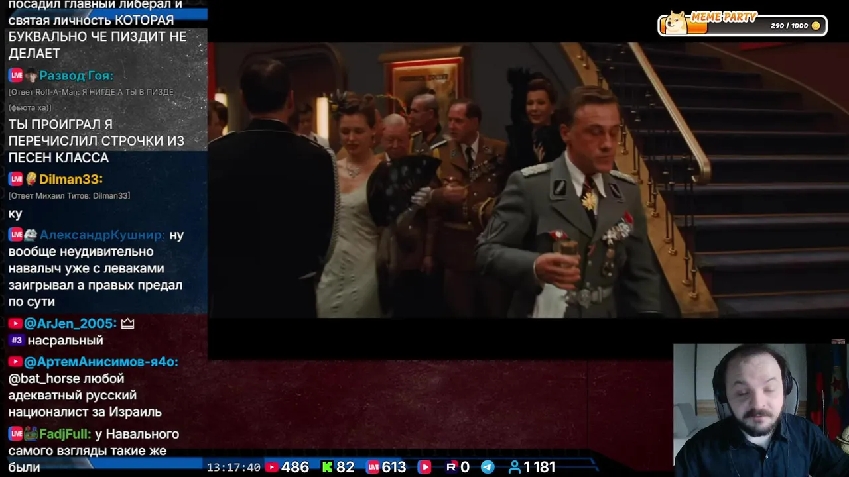Viewport: 849px width, 477px height.
Task: Open the Telegram icon in bottom bar
Action: pos(488,467)
